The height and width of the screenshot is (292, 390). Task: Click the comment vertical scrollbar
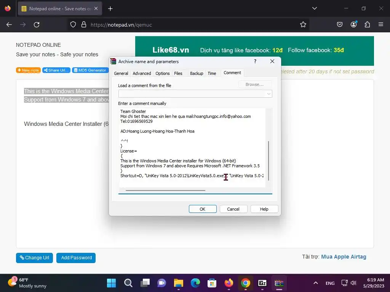point(269,160)
